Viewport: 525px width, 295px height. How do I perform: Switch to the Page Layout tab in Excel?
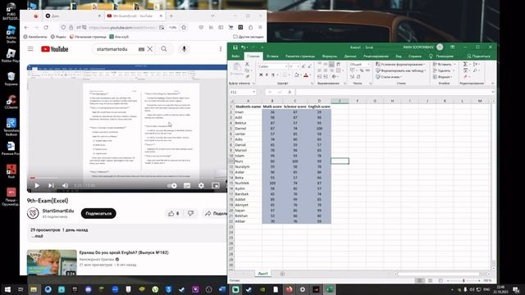pos(300,57)
